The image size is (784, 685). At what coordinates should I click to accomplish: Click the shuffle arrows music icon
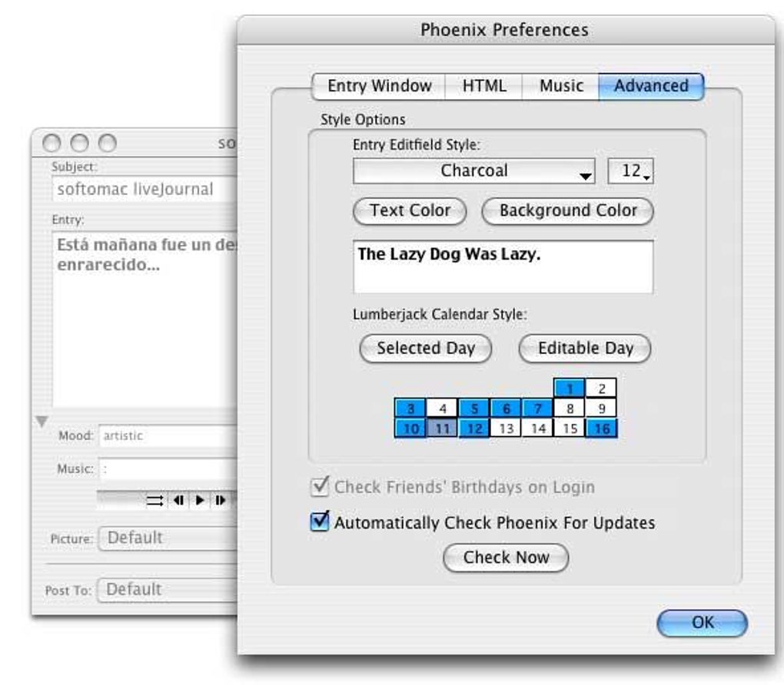(154, 500)
